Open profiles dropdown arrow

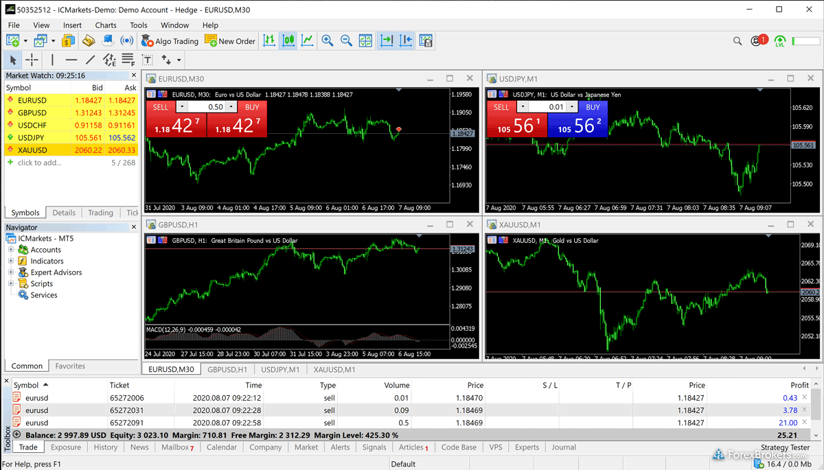pos(54,41)
